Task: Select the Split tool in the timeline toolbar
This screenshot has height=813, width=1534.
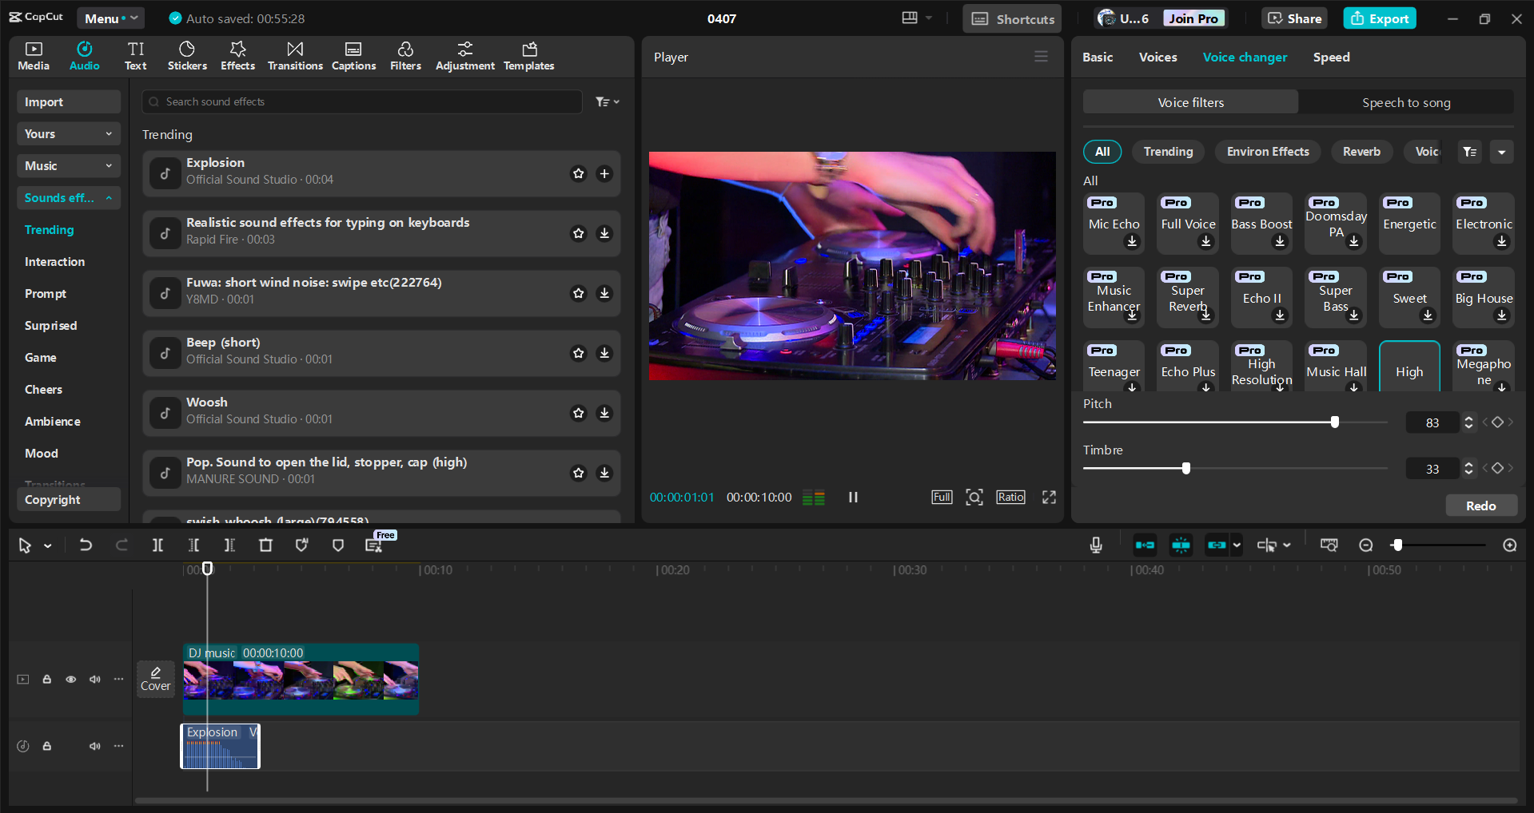Action: pyautogui.click(x=157, y=545)
